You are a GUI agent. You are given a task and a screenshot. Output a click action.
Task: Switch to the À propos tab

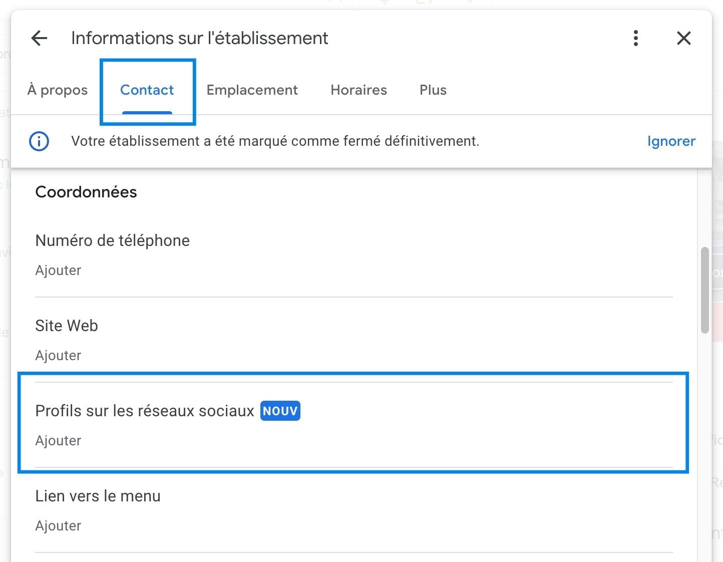click(x=58, y=90)
